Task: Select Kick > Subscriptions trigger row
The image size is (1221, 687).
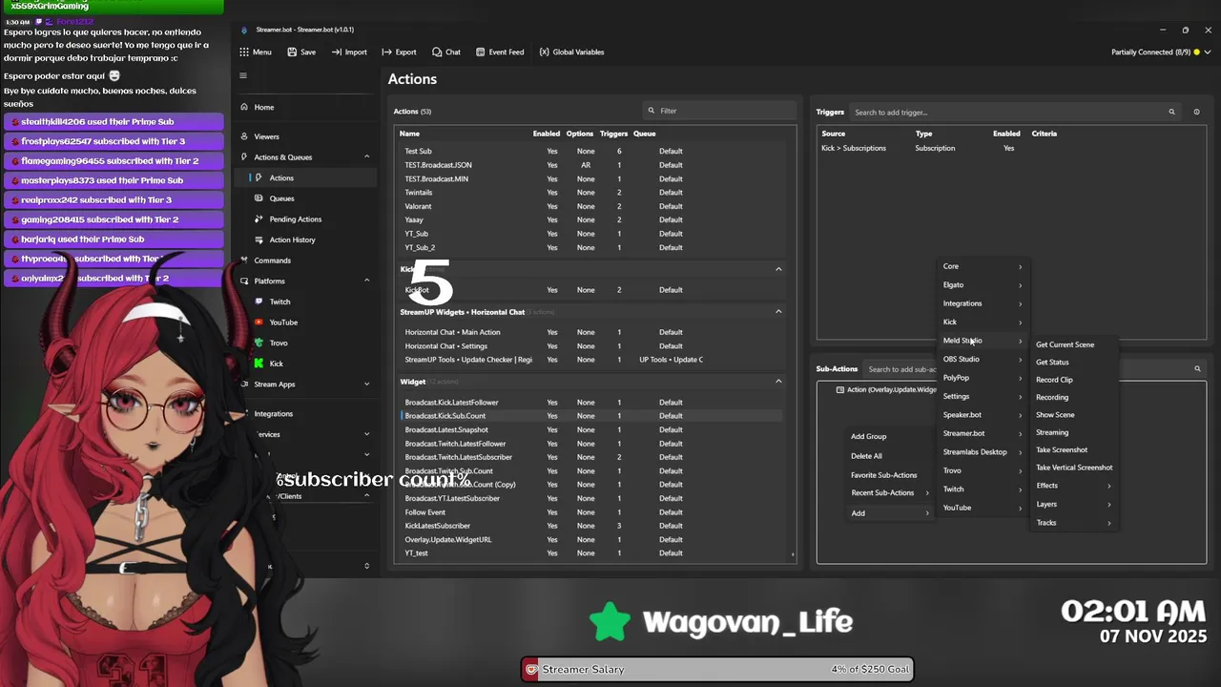Action: point(1009,148)
